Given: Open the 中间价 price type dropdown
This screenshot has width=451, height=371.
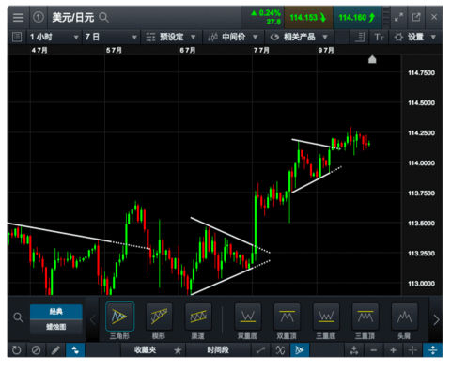Looking at the screenshot, I should (233, 37).
